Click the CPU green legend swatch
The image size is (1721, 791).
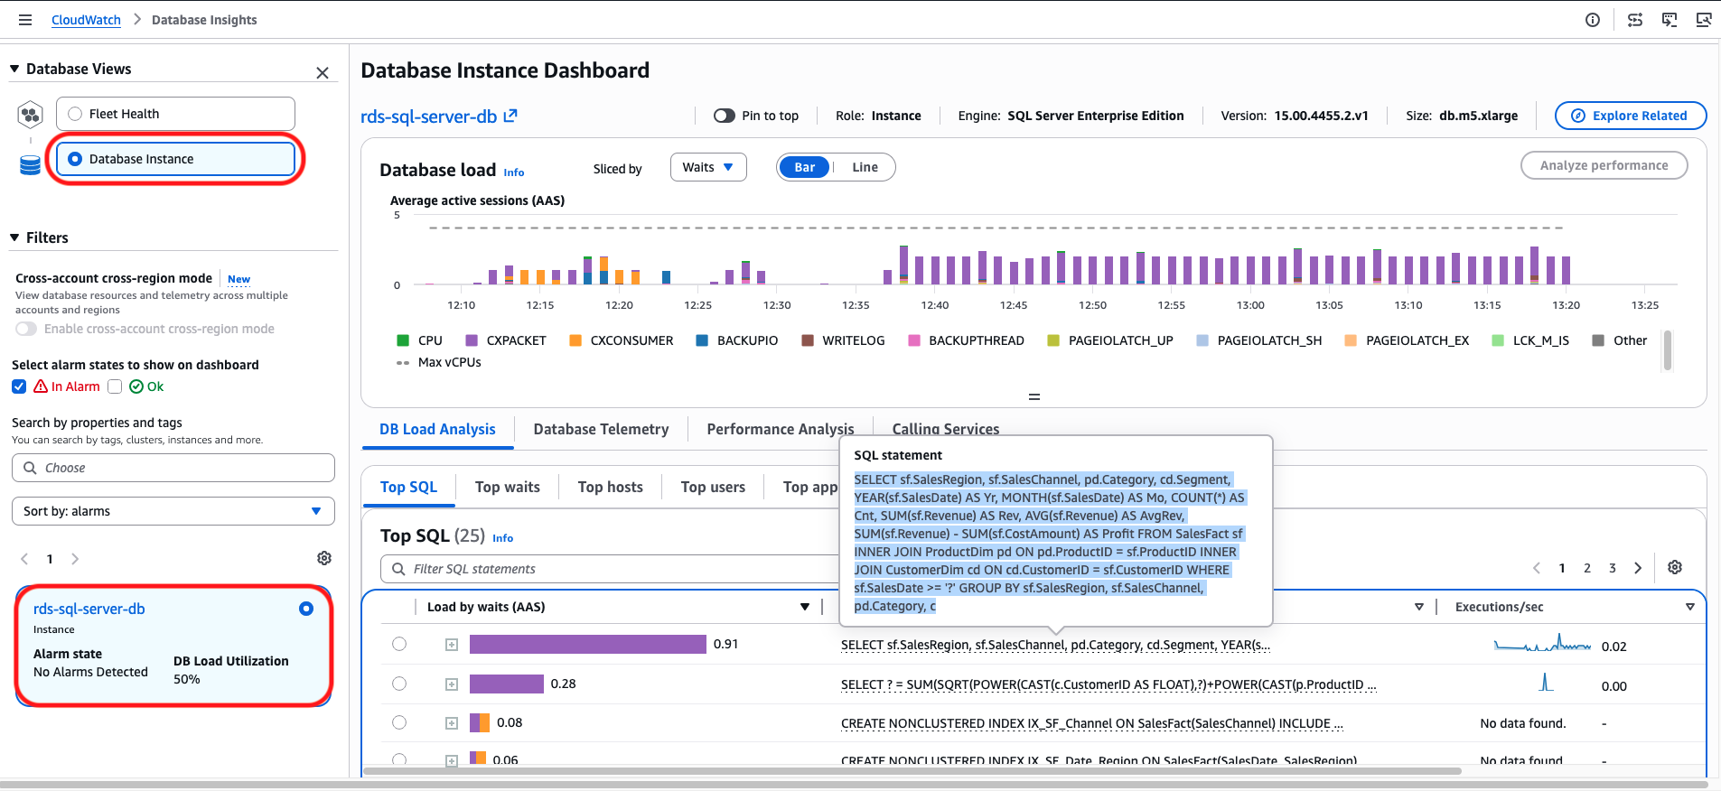[403, 340]
